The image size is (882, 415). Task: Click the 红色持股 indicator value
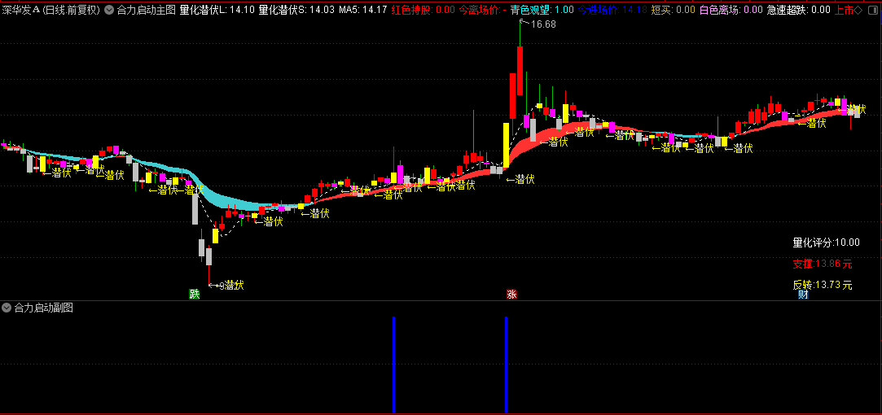(x=423, y=10)
